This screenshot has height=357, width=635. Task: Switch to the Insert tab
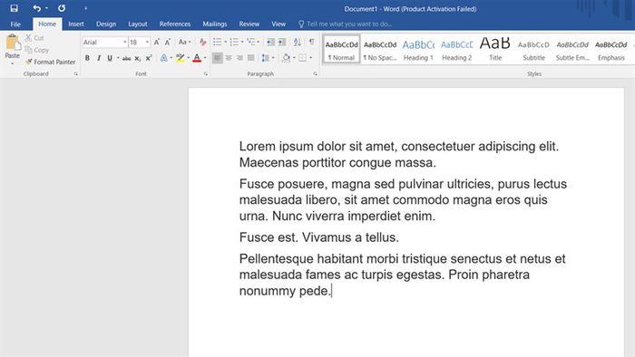pyautogui.click(x=76, y=24)
